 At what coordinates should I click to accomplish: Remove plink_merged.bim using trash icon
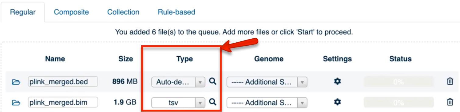tap(450, 102)
